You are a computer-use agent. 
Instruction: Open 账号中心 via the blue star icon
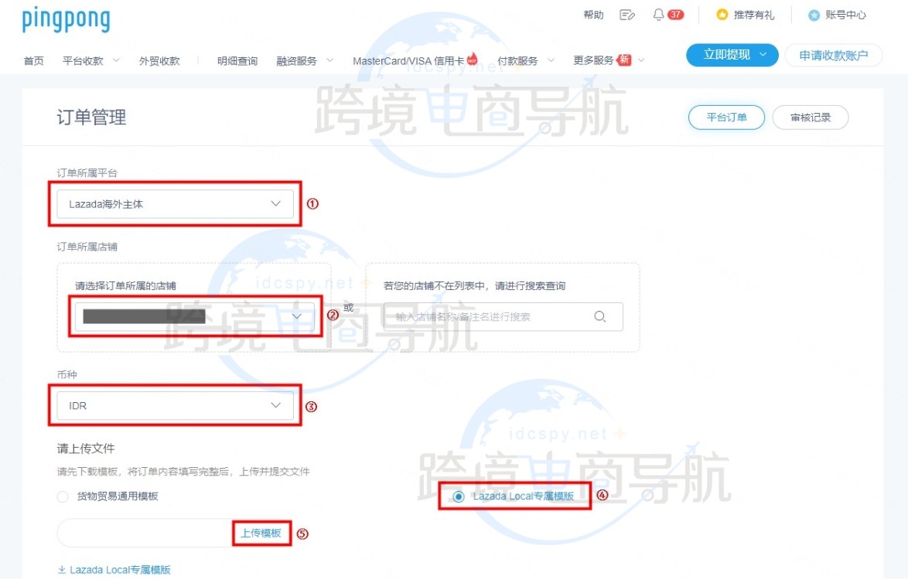point(814,14)
